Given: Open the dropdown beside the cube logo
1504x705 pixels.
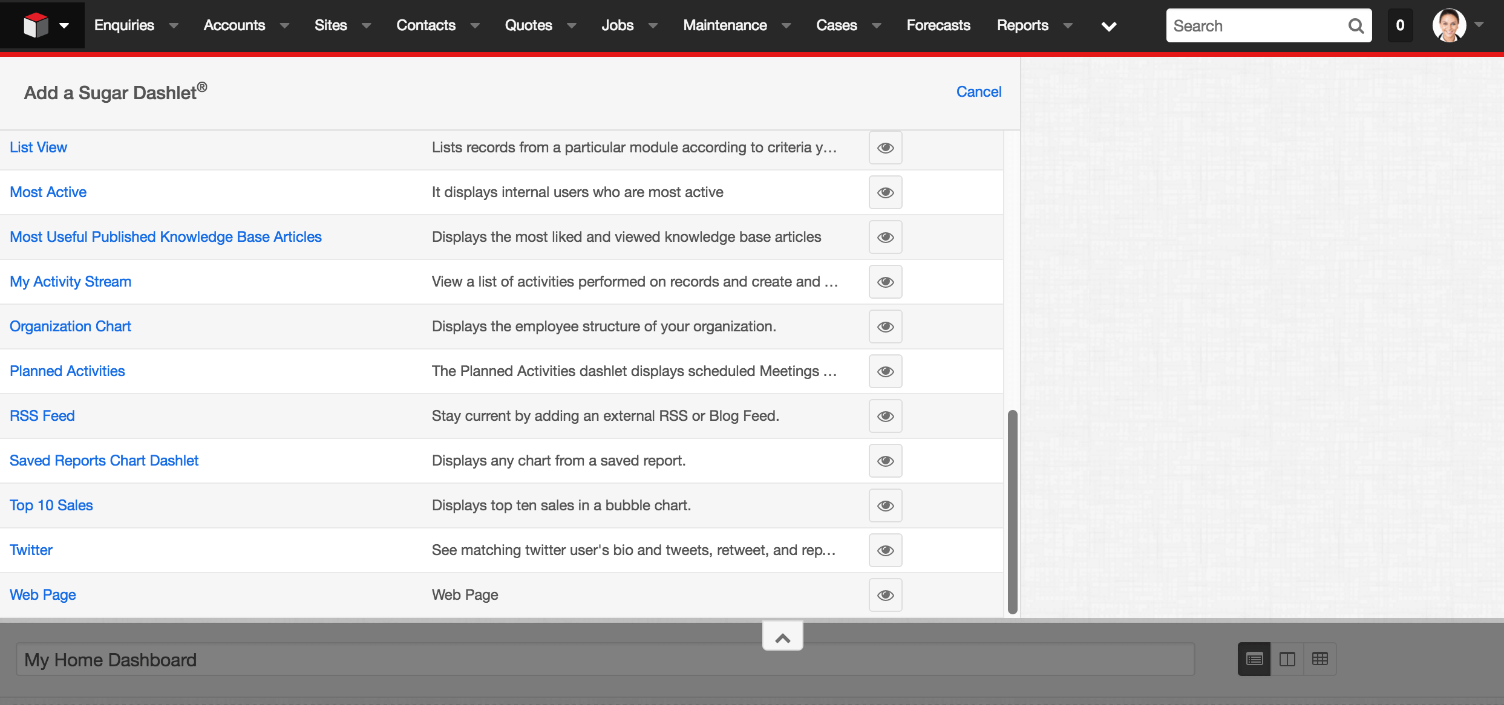Looking at the screenshot, I should pyautogui.click(x=64, y=25).
